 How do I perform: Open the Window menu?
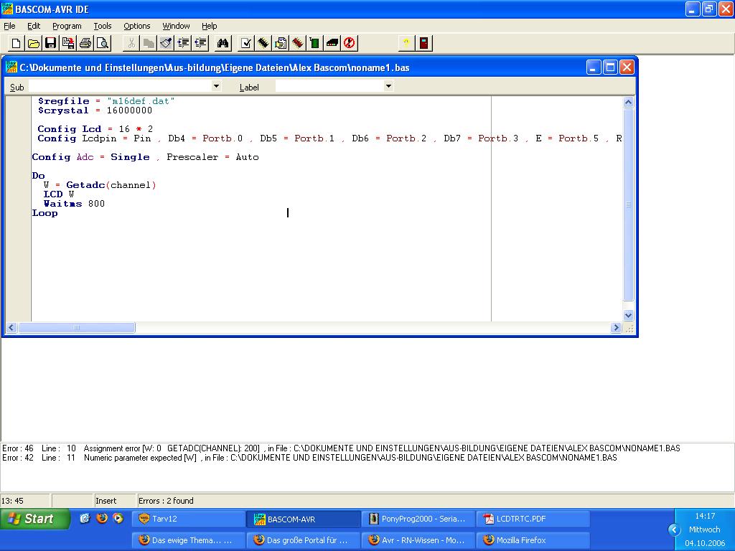(177, 26)
